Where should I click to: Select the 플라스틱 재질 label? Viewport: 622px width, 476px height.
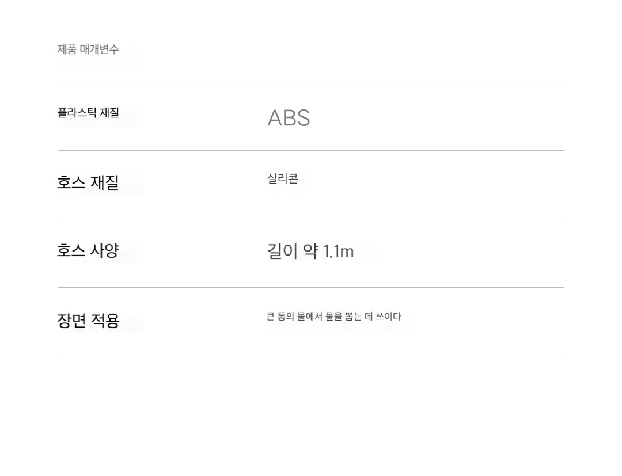pyautogui.click(x=88, y=113)
